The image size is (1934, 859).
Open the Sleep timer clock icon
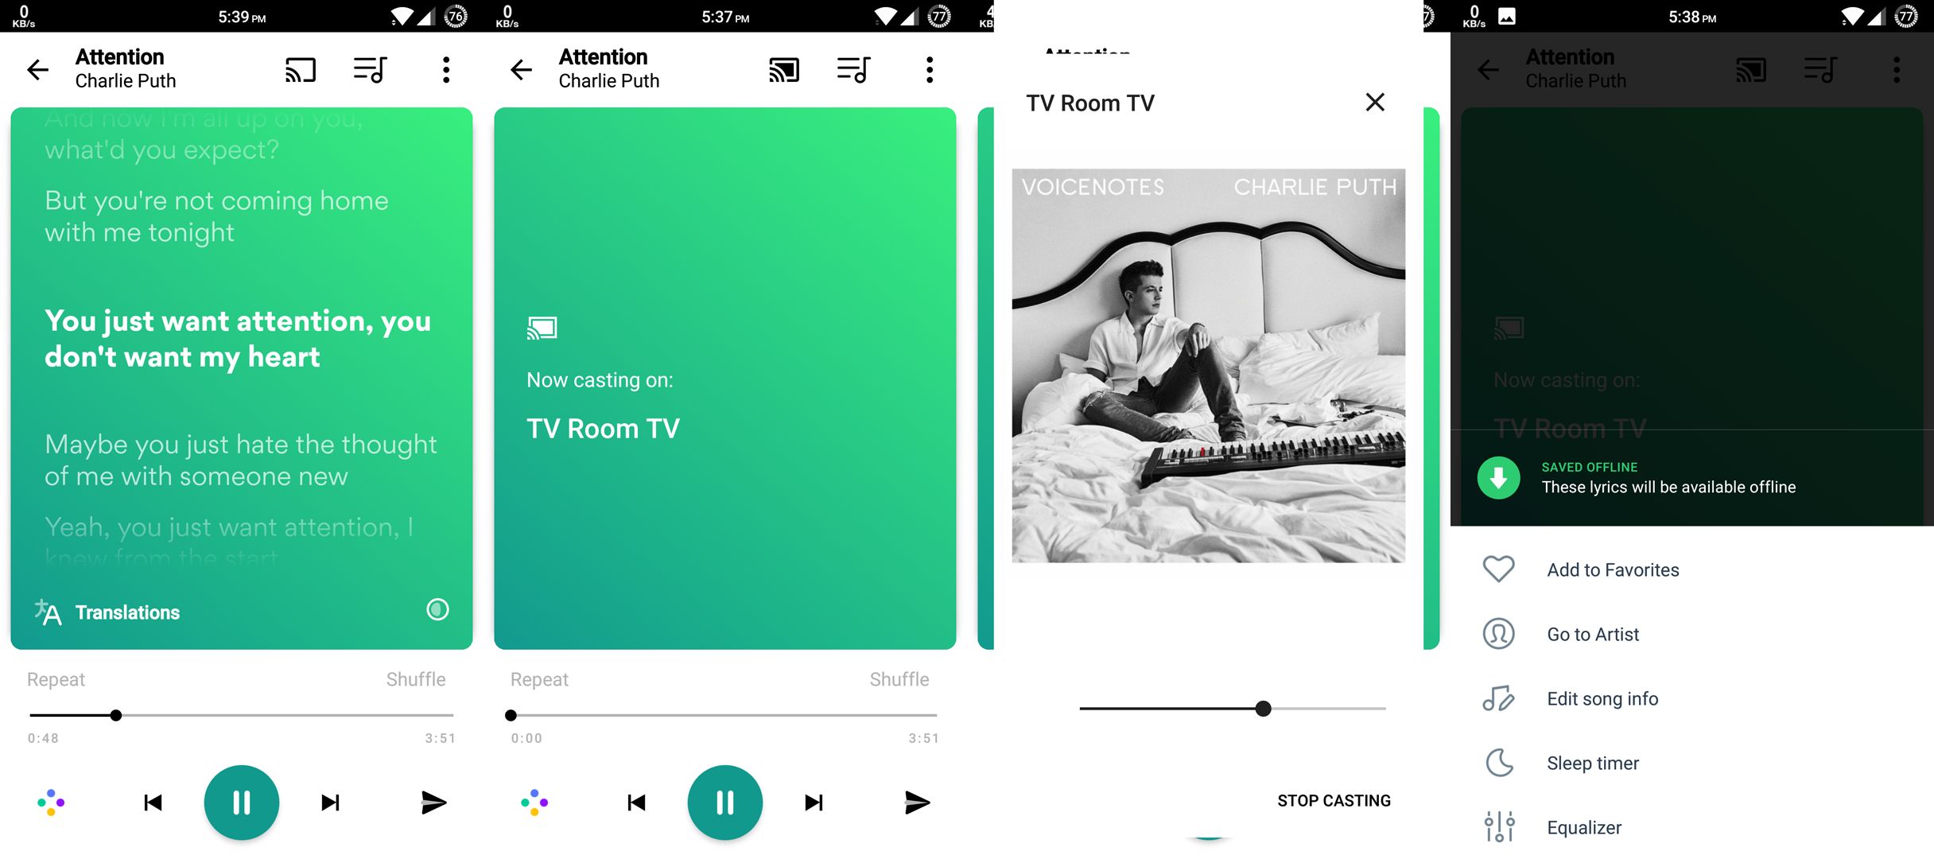pyautogui.click(x=1501, y=764)
